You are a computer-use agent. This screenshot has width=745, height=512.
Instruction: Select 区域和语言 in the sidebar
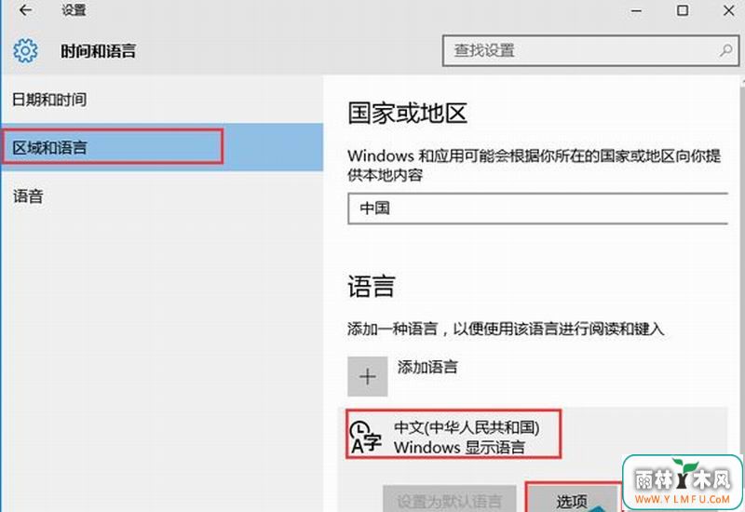[x=161, y=147]
